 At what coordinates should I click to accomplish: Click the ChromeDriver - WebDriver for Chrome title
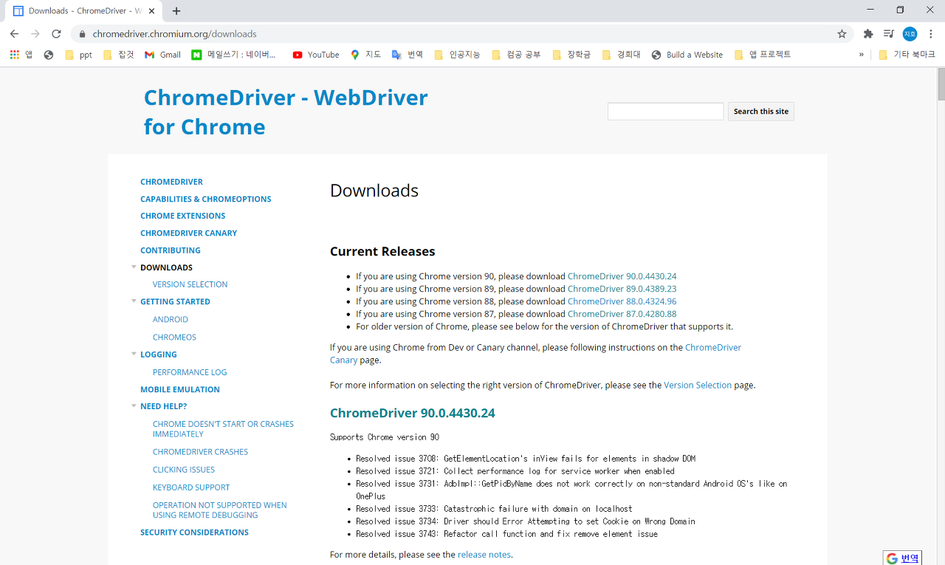pos(286,112)
